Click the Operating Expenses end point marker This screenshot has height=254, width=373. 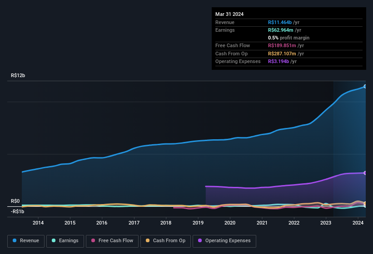pos(365,173)
